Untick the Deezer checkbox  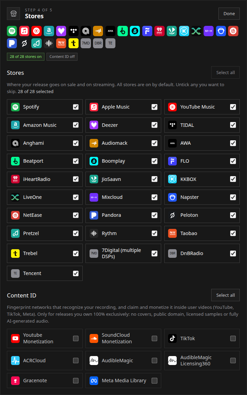155,125
